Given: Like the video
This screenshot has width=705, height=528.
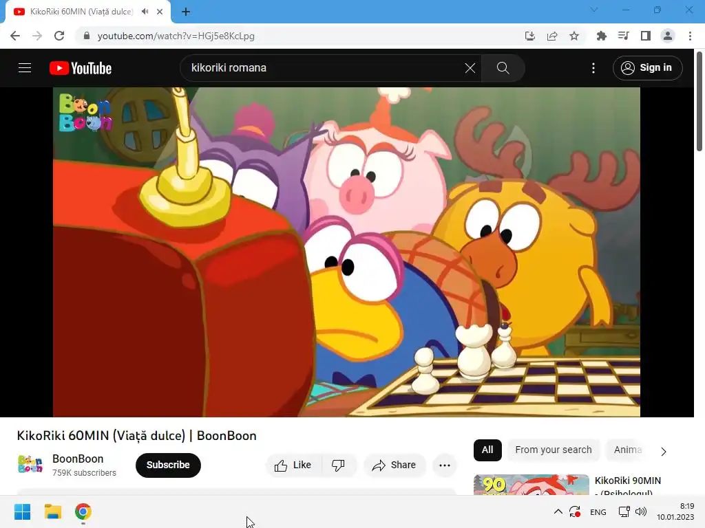Looking at the screenshot, I should point(293,465).
